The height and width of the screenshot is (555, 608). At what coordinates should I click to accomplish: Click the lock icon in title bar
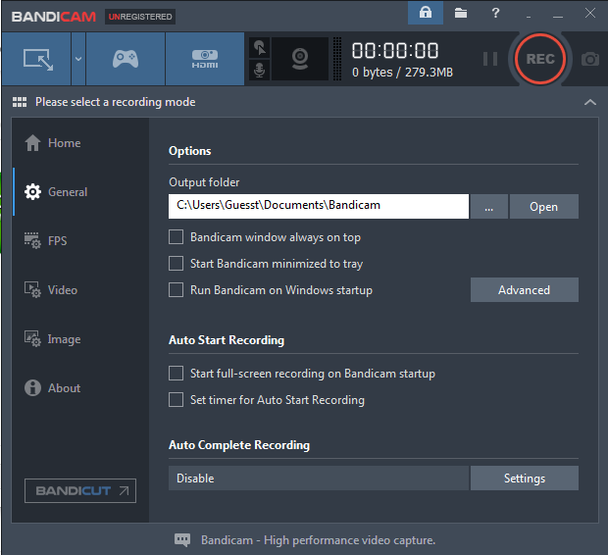click(426, 13)
